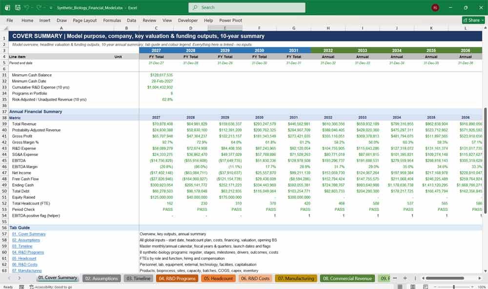Viewport: 488px width, 289px height.
Task: Follow the 07. Manufacturing hyperlink
Action: 26,270
